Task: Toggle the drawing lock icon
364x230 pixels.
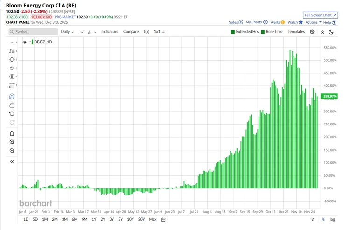Action: [x=12, y=105]
